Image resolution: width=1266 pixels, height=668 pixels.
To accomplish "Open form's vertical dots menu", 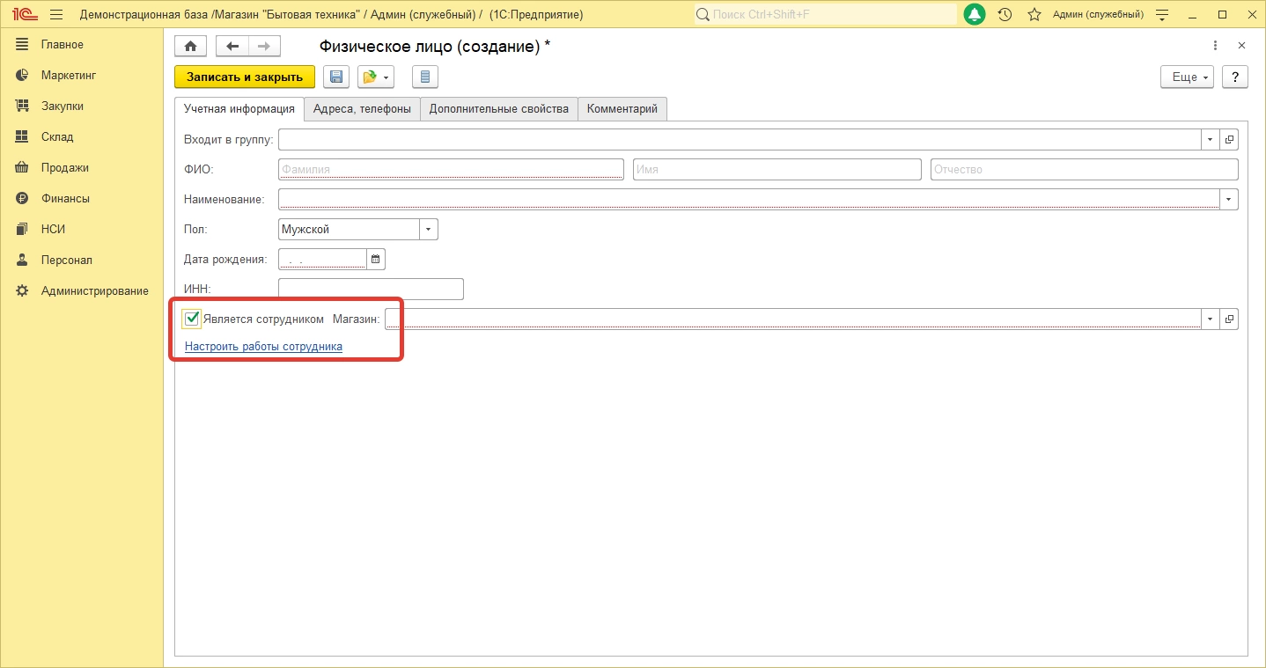I will coord(1216,46).
